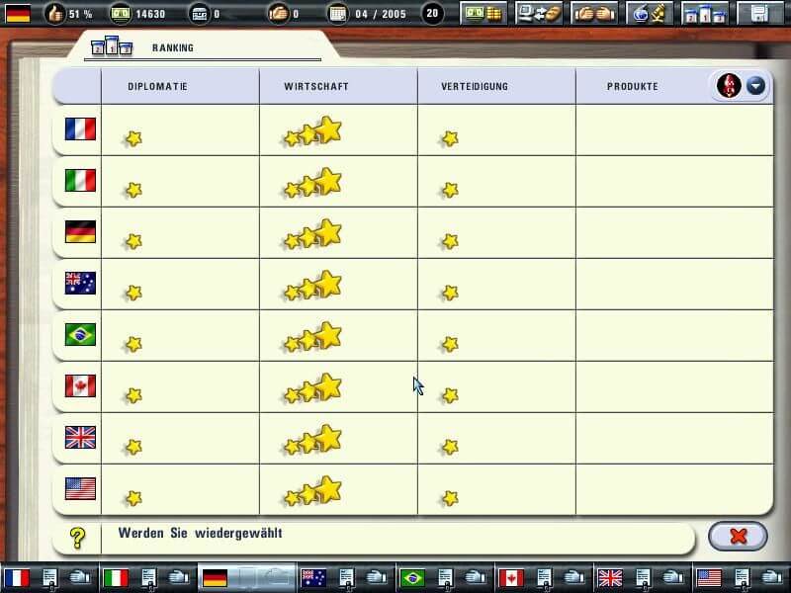Click the ranking podium icon in the top bar
This screenshot has width=791, height=593.
pyautogui.click(x=705, y=13)
